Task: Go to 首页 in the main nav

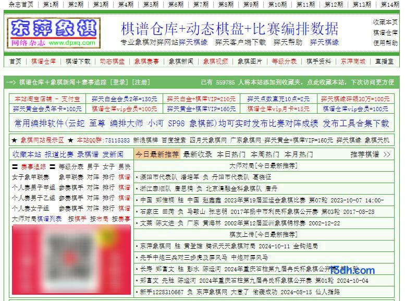Action: (x=15, y=61)
